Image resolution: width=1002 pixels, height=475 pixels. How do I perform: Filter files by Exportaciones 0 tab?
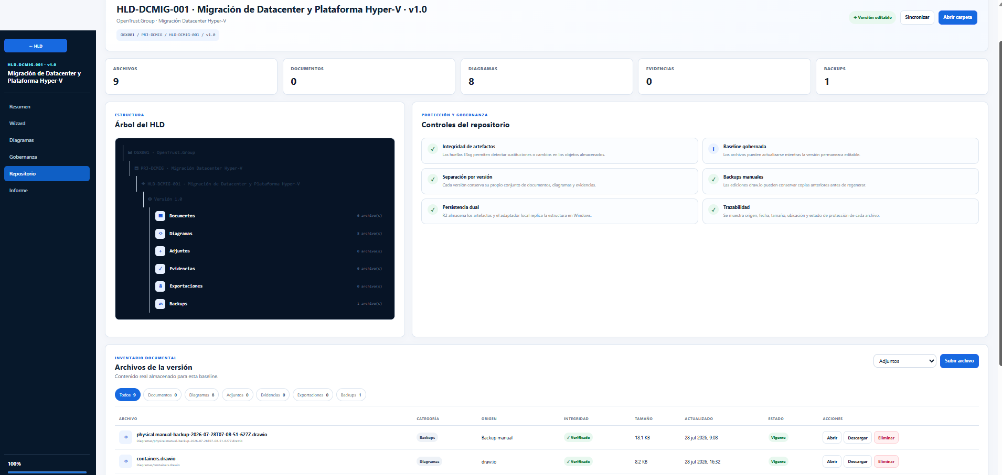point(313,395)
